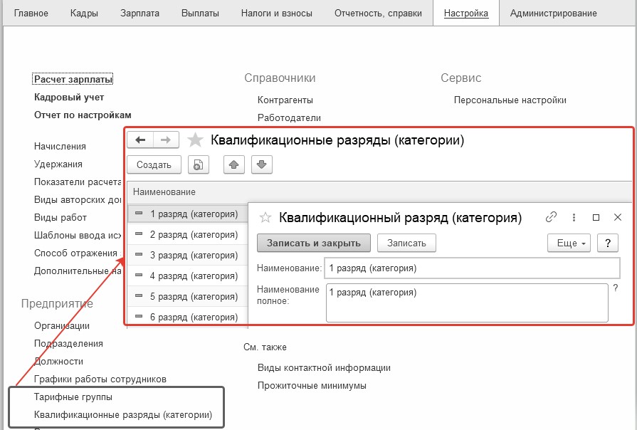Open Расчет зарплаты settings link

click(x=73, y=79)
